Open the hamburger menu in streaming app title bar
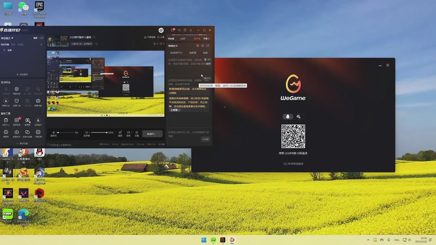 coord(191,30)
